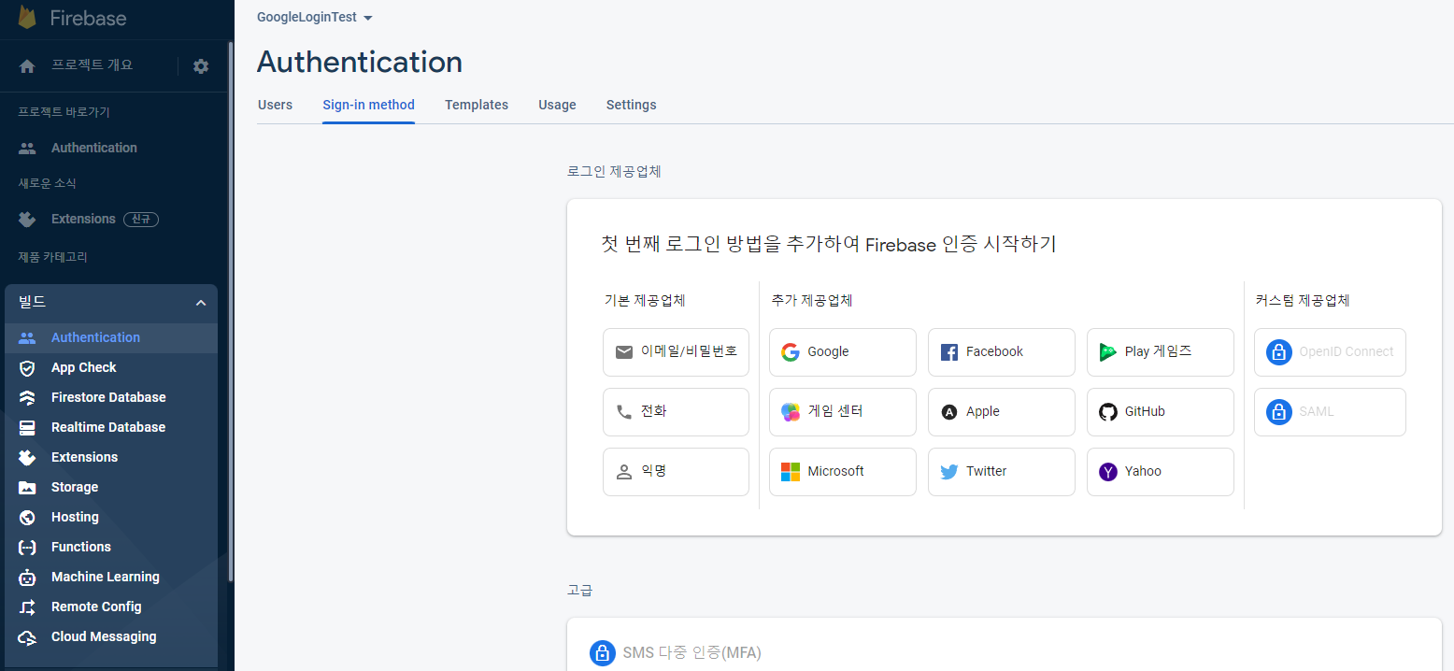Click the Extensions shortcut icon with 신규 badge
1454x671 pixels.
pos(27,220)
